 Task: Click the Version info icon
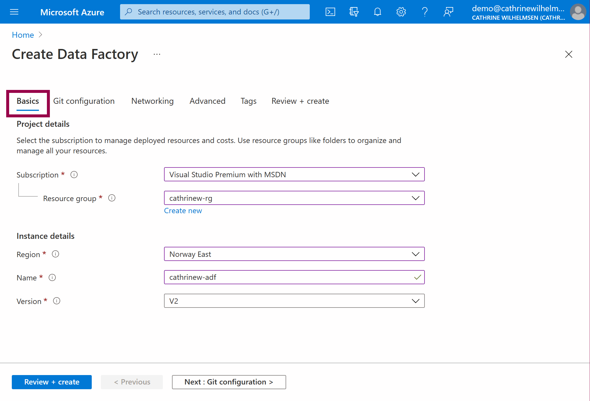[x=57, y=301]
